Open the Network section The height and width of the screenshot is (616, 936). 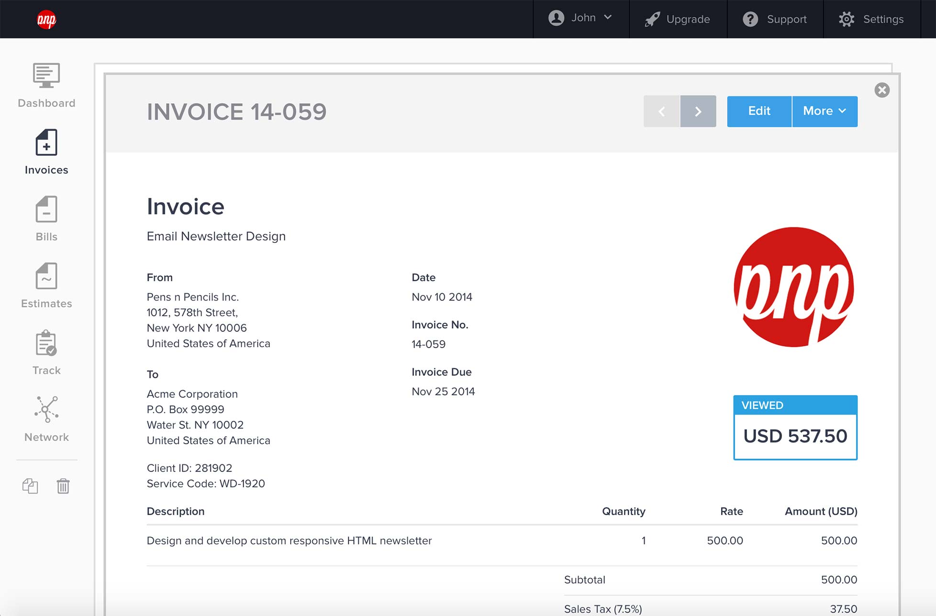[46, 419]
